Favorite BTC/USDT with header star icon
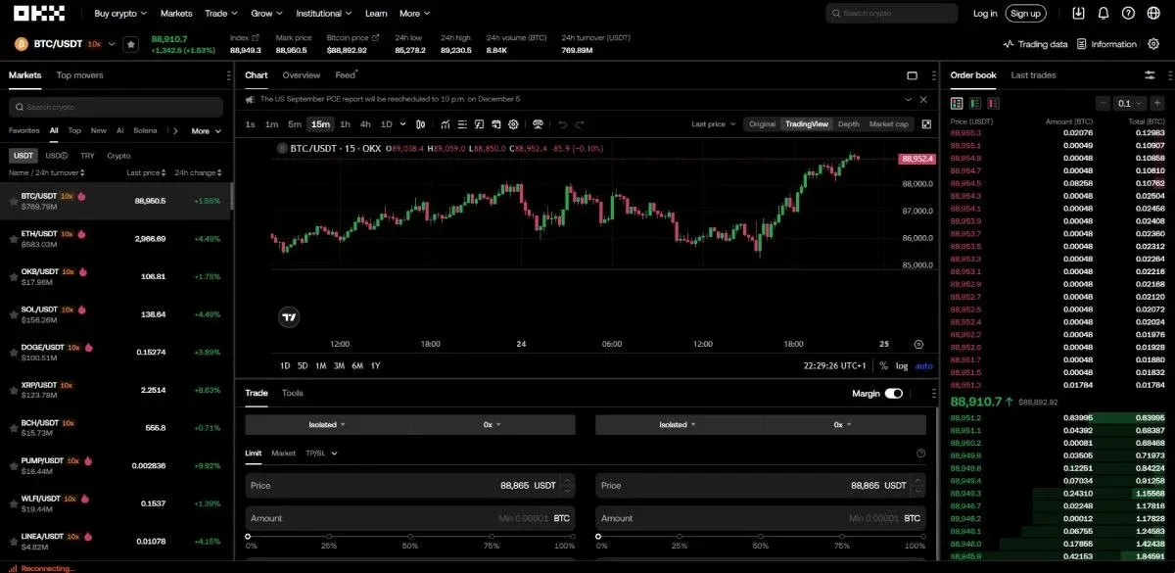1175x573 pixels. (x=131, y=44)
